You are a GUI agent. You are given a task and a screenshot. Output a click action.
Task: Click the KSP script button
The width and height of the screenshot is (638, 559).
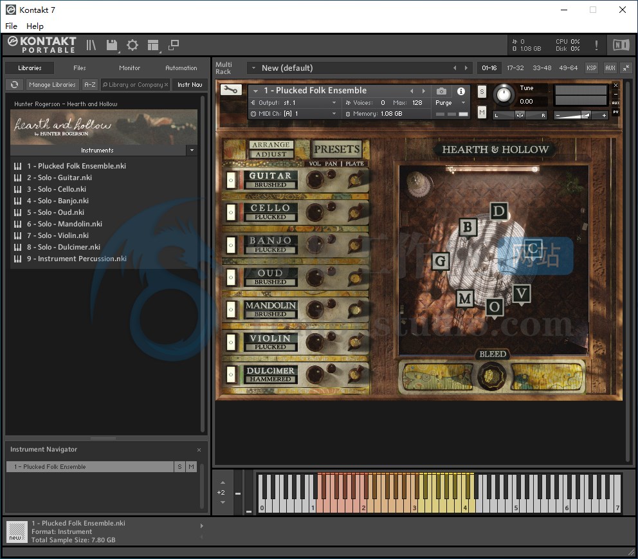coord(591,68)
